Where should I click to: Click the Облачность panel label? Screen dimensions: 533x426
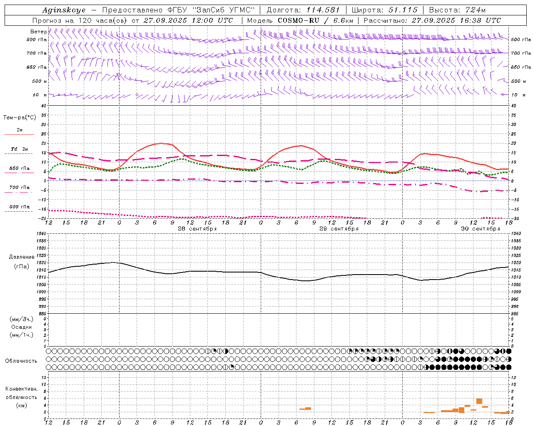pyautogui.click(x=21, y=361)
